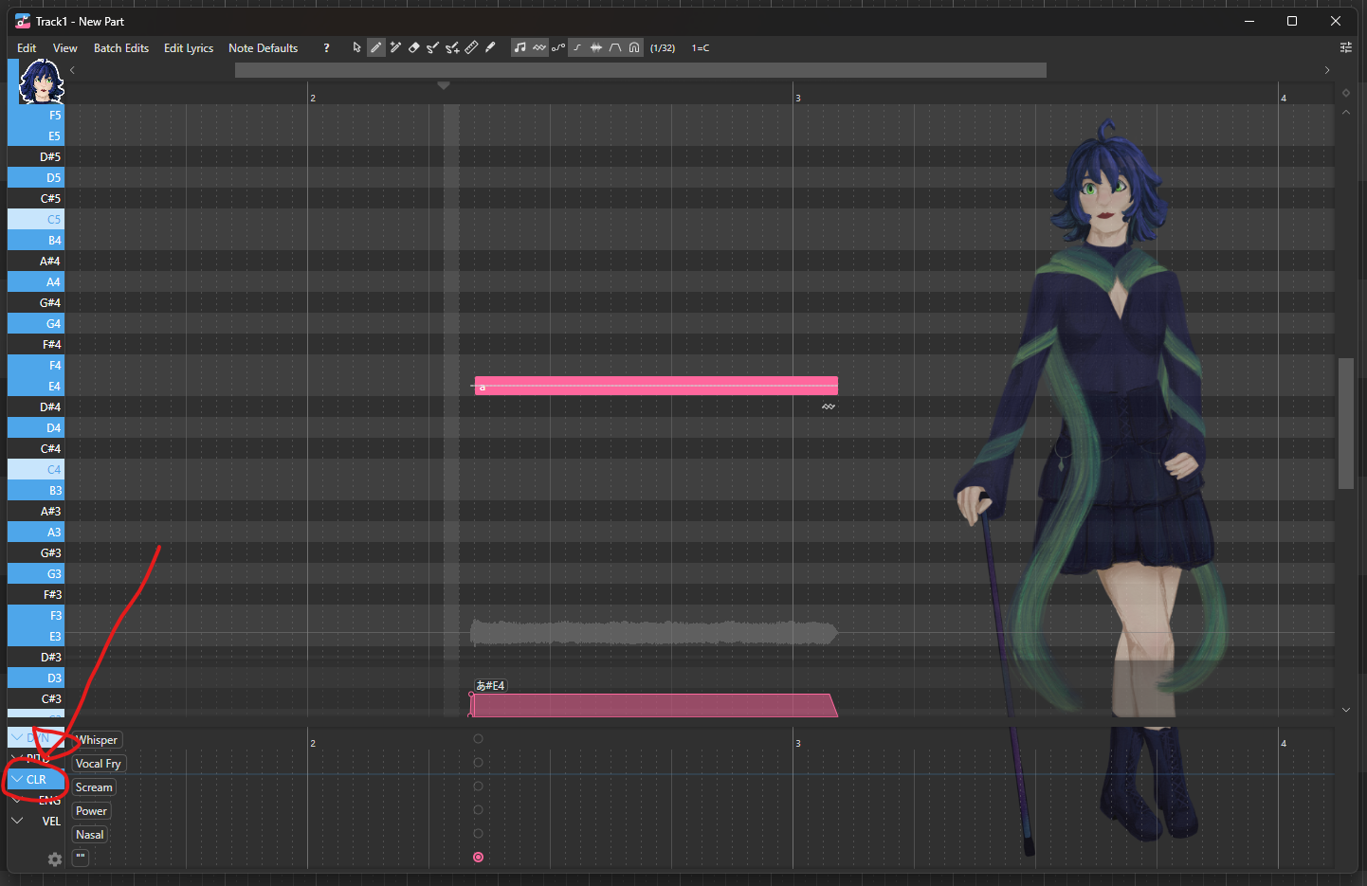Screen dimensions: 1367x886
Task: Click the C5 piano key
Action: [36, 219]
